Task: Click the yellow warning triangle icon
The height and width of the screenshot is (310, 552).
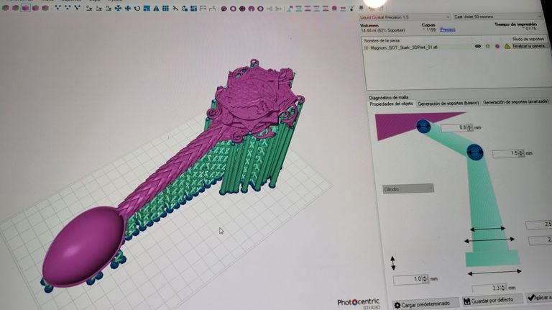Action: pos(507,46)
